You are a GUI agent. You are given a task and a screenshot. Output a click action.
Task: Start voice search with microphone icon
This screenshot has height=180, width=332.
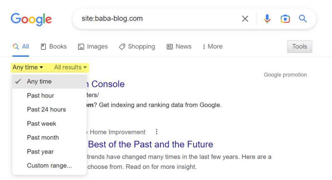point(267,19)
